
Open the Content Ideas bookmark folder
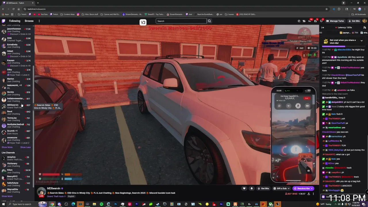pyautogui.click(x=68, y=14)
